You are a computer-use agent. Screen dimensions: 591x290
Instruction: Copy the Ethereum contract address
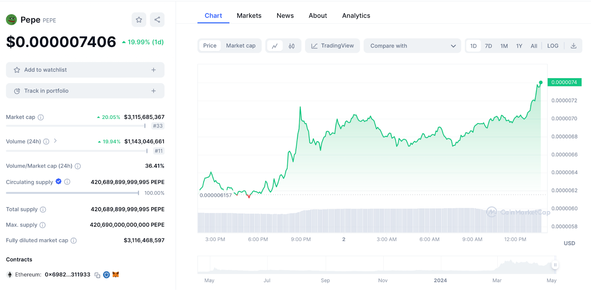[98, 275]
